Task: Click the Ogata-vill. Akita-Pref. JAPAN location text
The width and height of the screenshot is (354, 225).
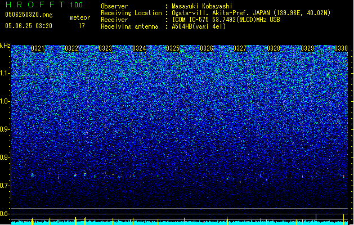Action: coord(251,13)
